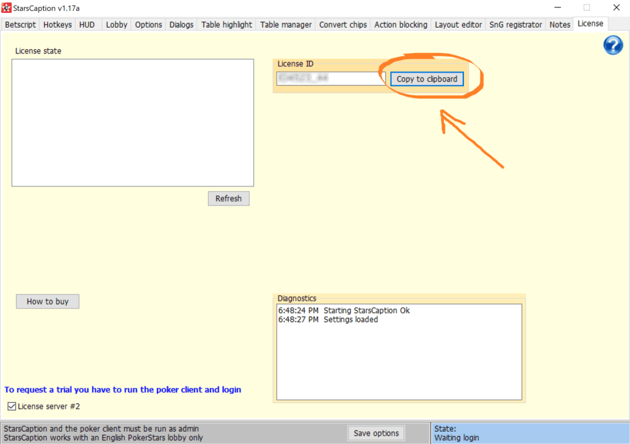Viewport: 630px width, 444px height.
Task: Click the Save options button
Action: [376, 433]
